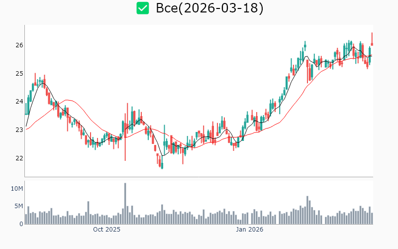Click the 22 price axis label
This screenshot has height=249, width=398.
coord(19,158)
